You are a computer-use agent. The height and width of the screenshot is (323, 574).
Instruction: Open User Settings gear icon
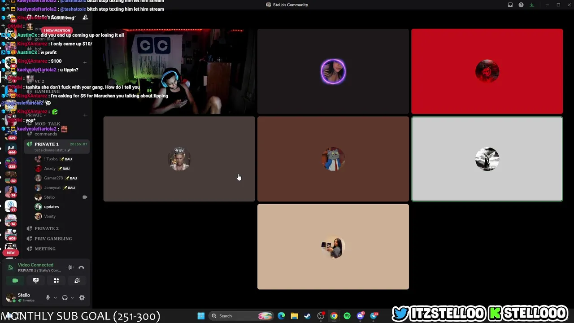82,297
